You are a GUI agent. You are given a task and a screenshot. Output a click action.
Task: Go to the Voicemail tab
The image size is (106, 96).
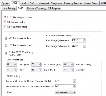pos(44,3)
